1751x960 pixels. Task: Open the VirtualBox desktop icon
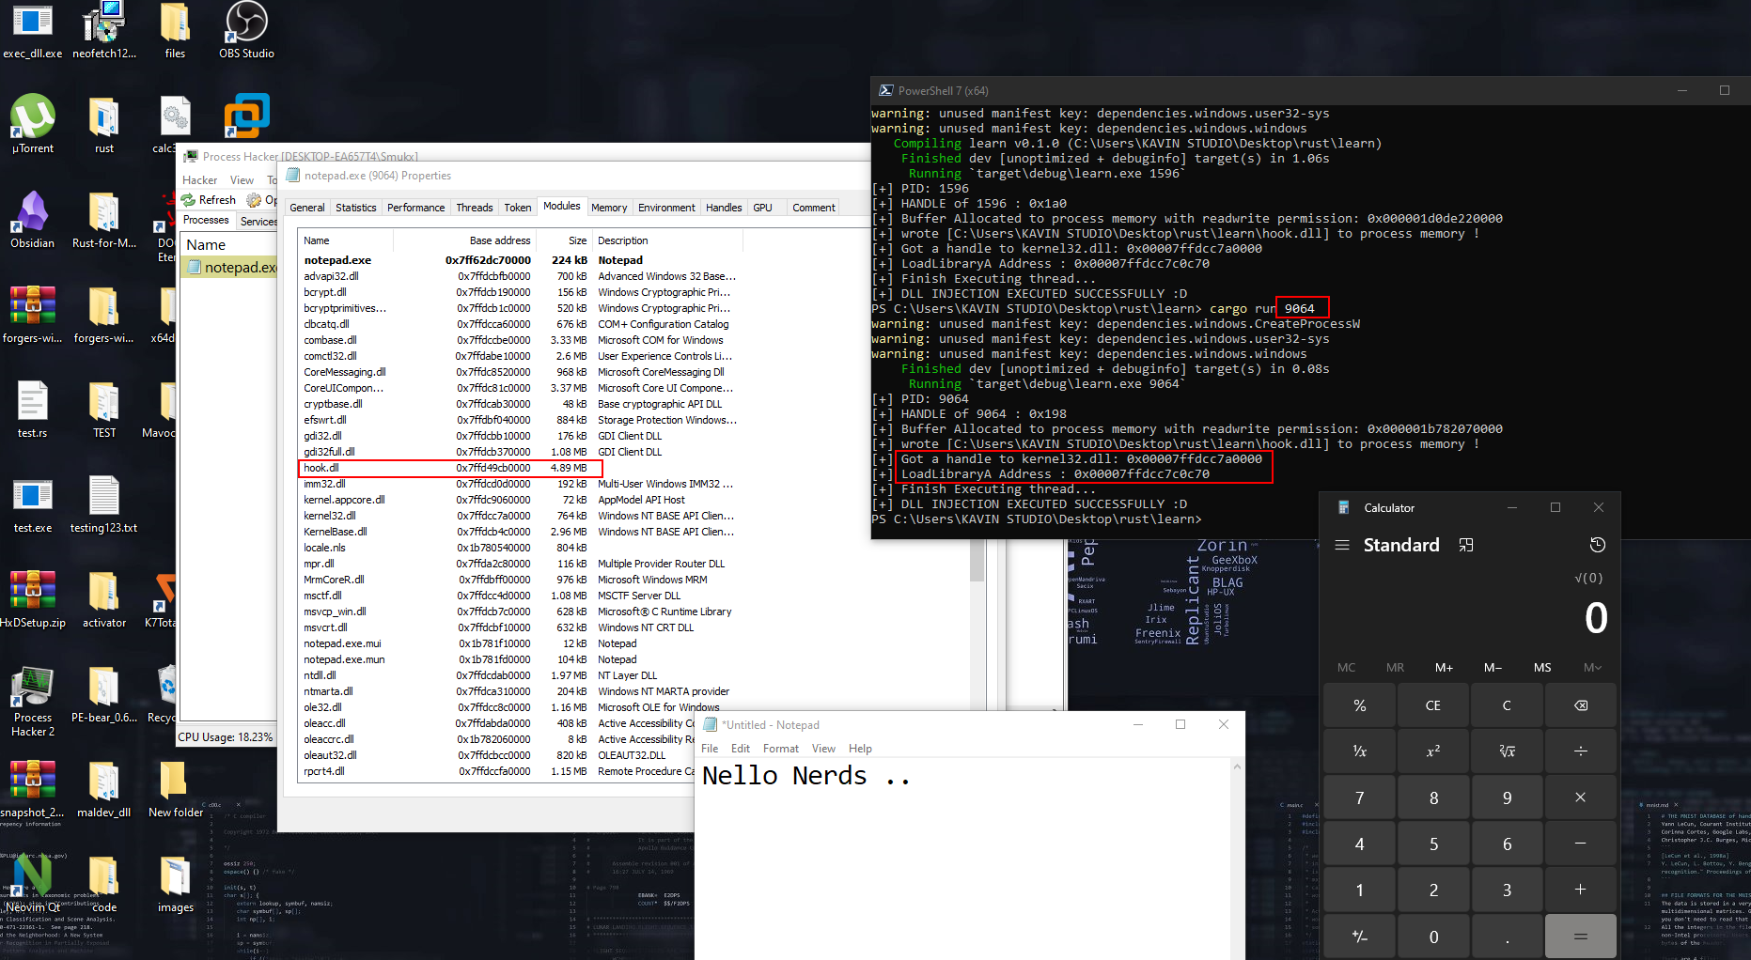246,116
